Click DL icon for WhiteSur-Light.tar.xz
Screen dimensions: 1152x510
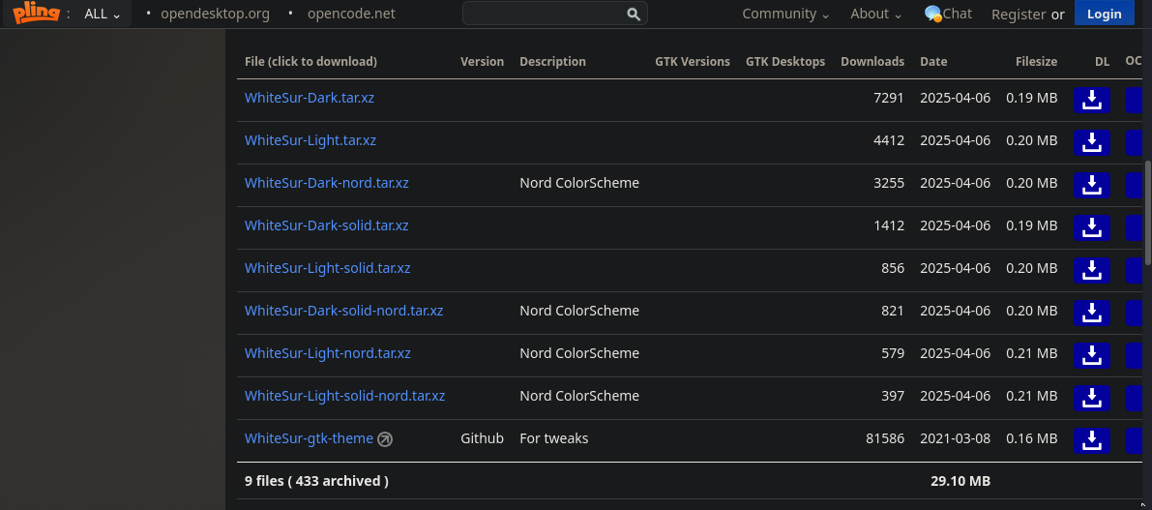[1092, 142]
